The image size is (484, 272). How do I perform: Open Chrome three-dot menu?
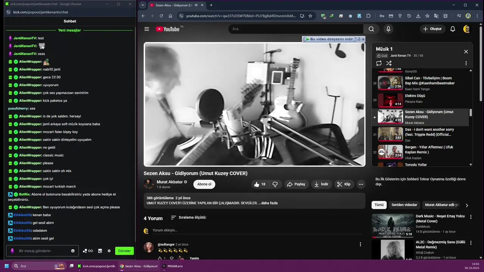pos(477,16)
